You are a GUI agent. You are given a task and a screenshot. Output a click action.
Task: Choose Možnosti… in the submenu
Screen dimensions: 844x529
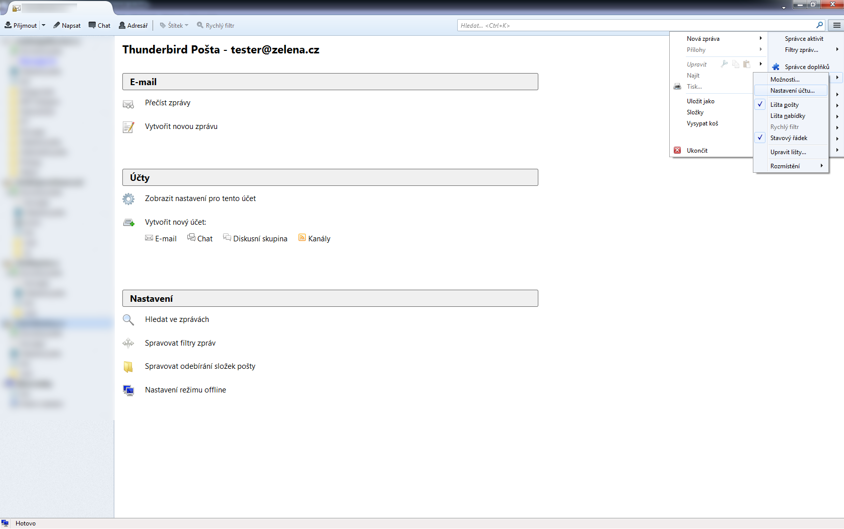tap(785, 80)
